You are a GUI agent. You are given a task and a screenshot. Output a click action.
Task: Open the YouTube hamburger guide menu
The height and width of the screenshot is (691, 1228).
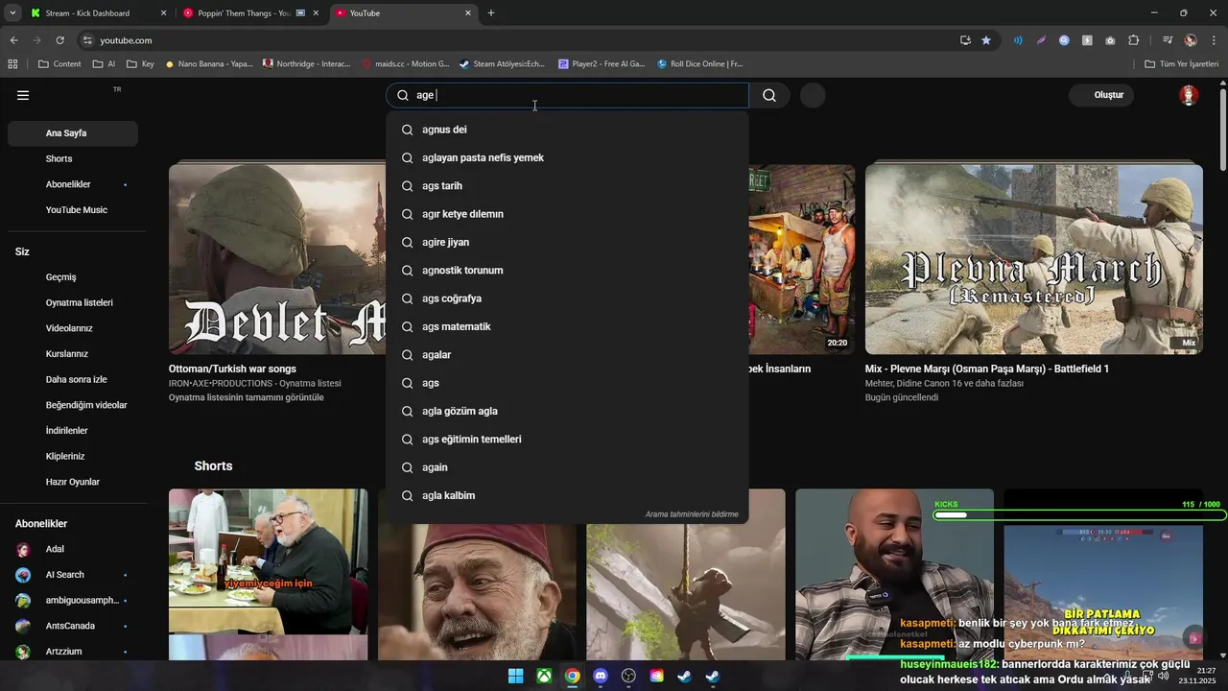click(23, 95)
